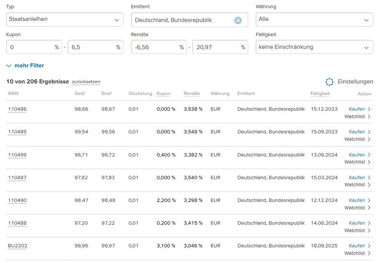
Task: Click the Einstellungen gear icon
Action: click(329, 82)
